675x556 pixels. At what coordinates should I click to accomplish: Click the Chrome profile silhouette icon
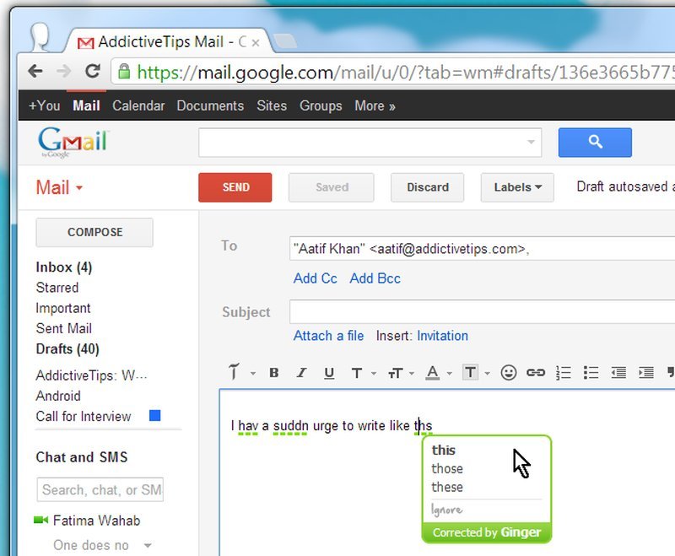click(x=40, y=37)
